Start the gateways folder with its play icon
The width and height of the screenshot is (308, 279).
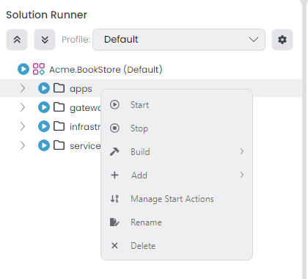pyautogui.click(x=44, y=107)
